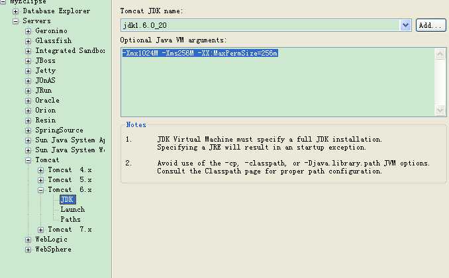This screenshot has width=449, height=278.
Task: Open the Tomcat JDK name dropdown
Action: pos(405,25)
